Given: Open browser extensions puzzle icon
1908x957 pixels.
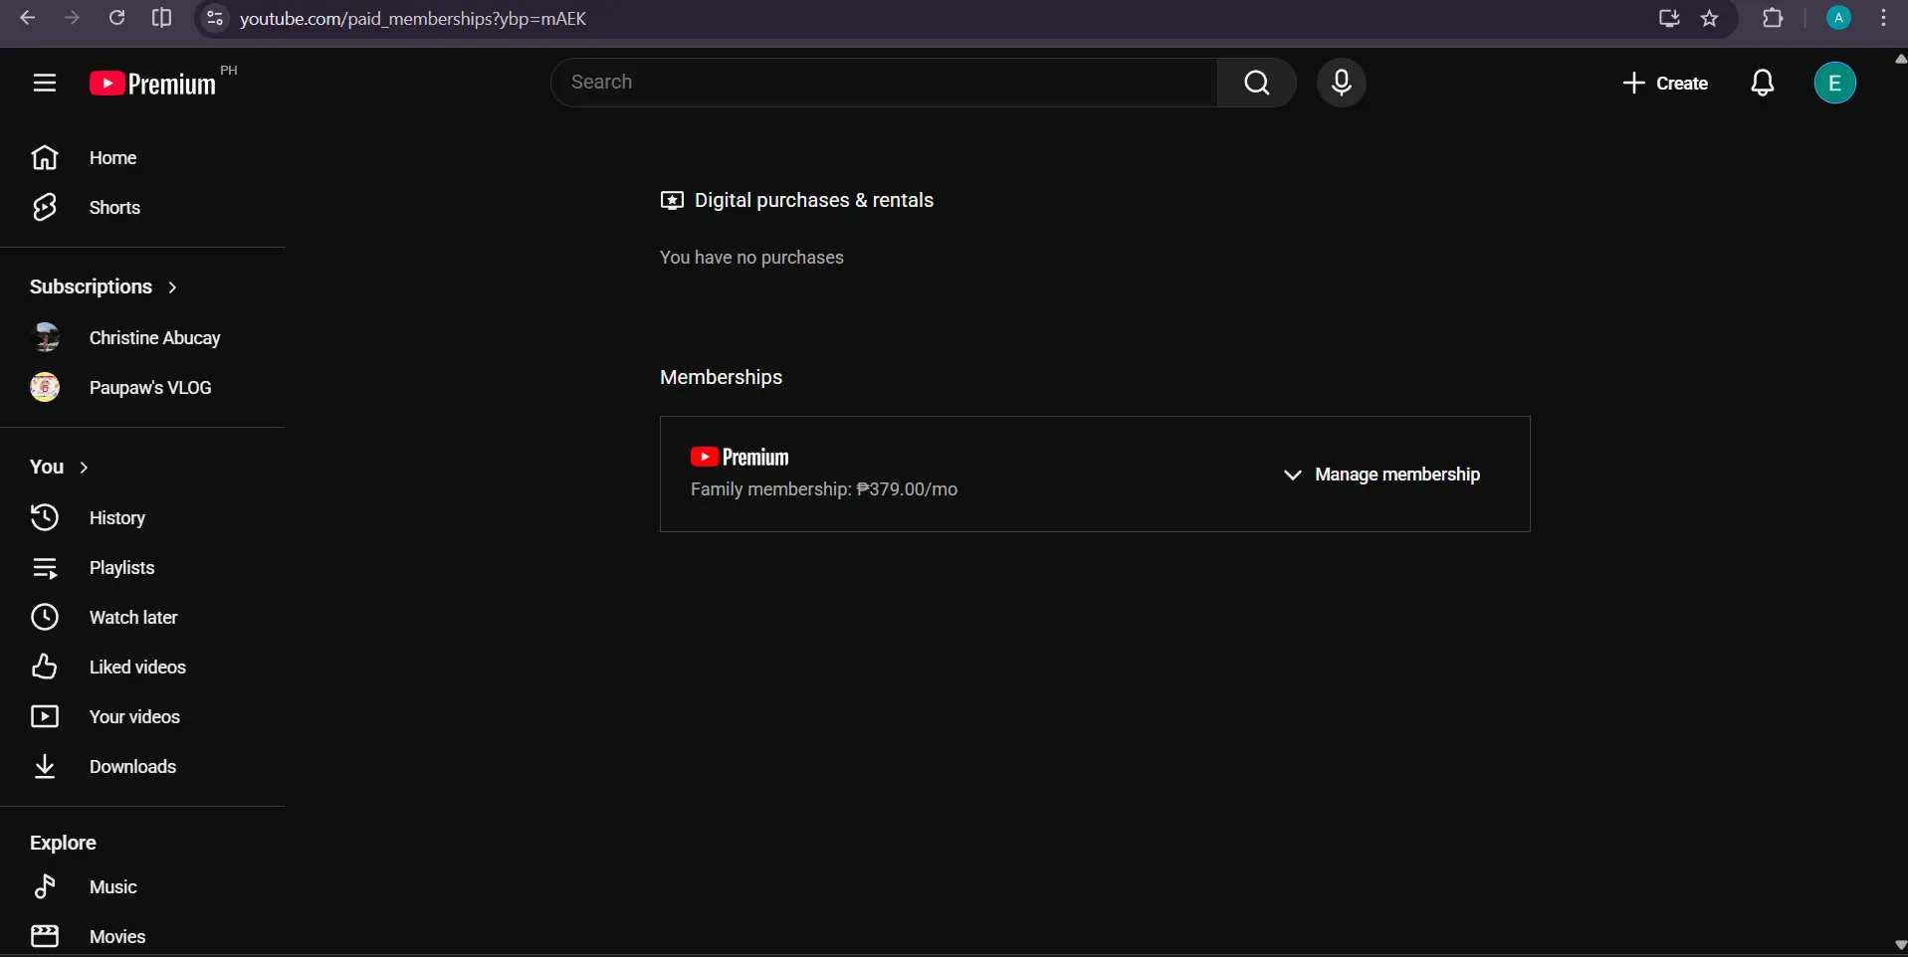Looking at the screenshot, I should (x=1773, y=18).
